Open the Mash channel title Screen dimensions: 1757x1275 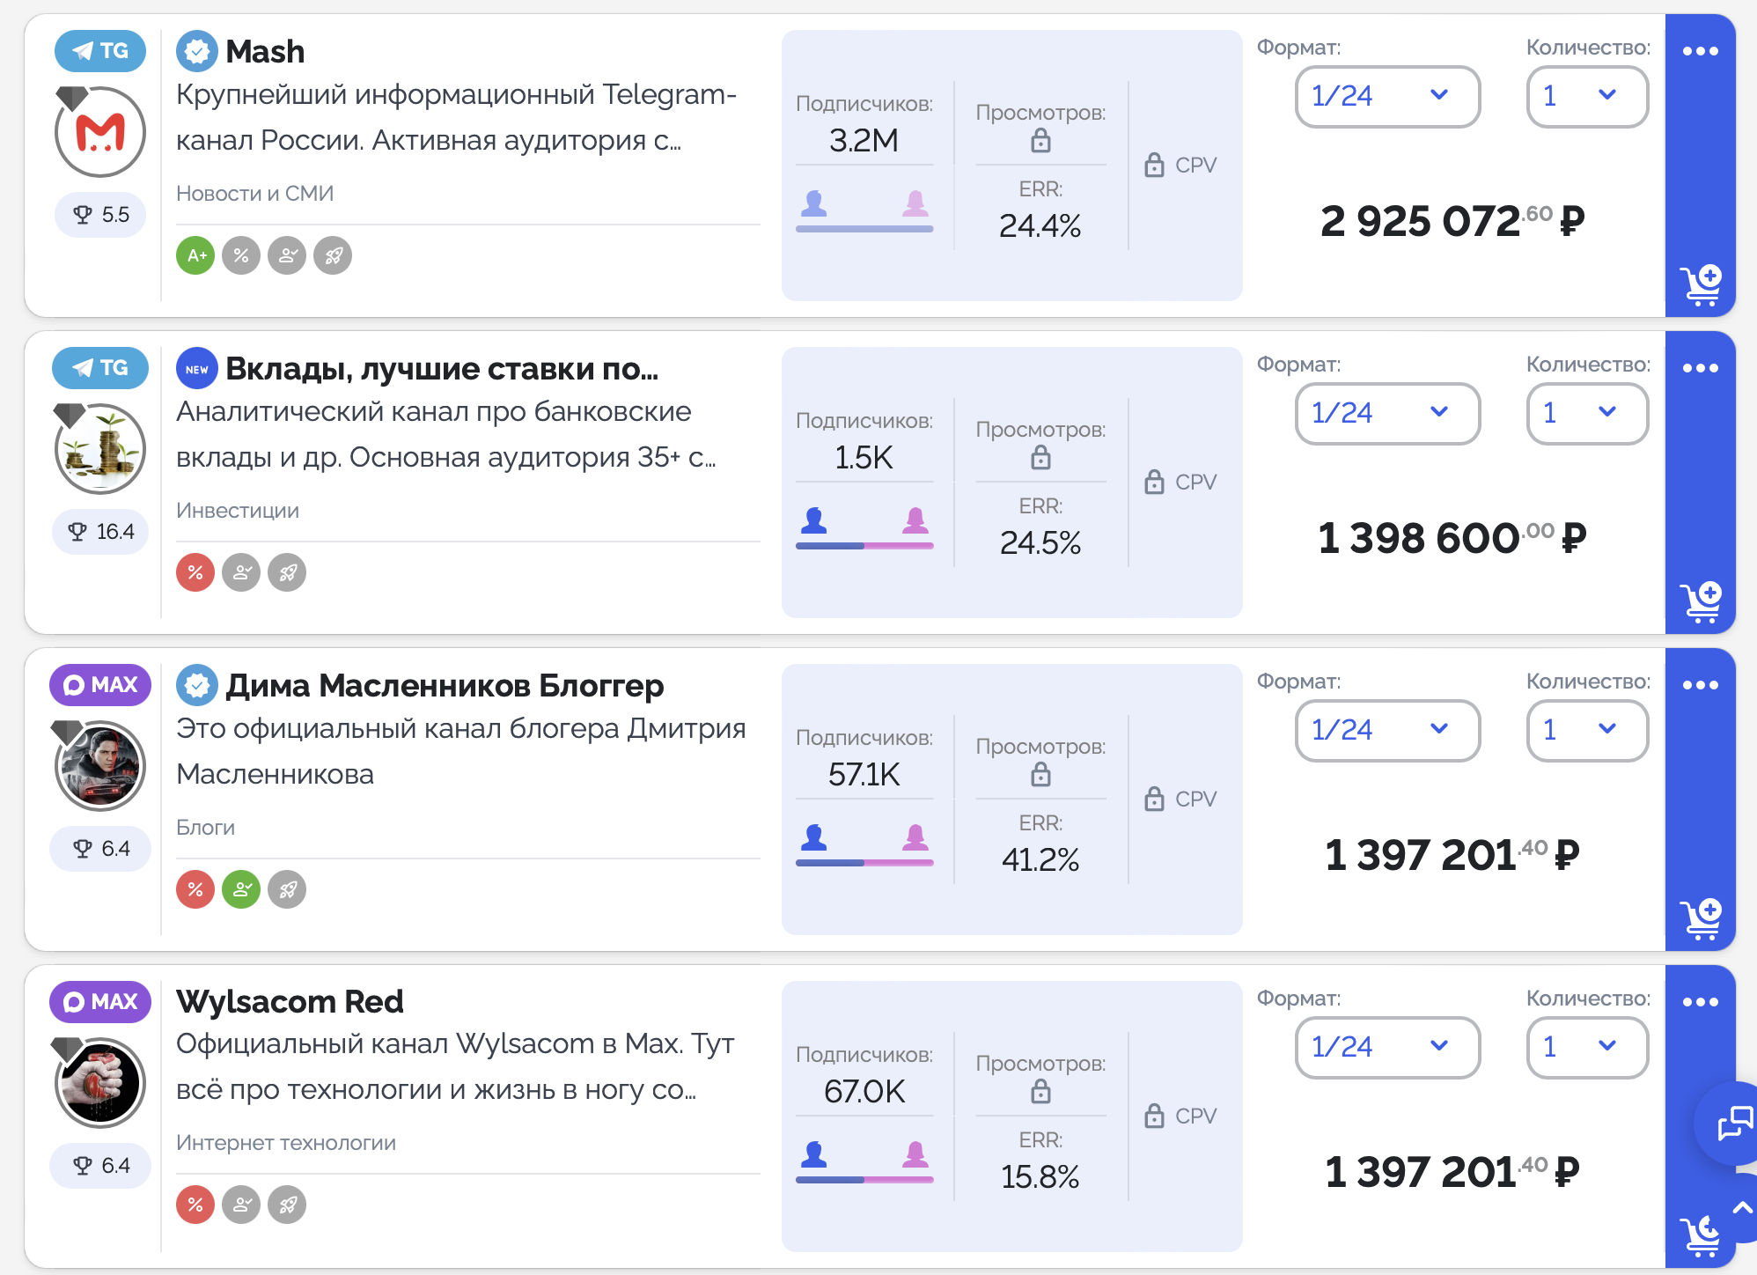pos(265,52)
